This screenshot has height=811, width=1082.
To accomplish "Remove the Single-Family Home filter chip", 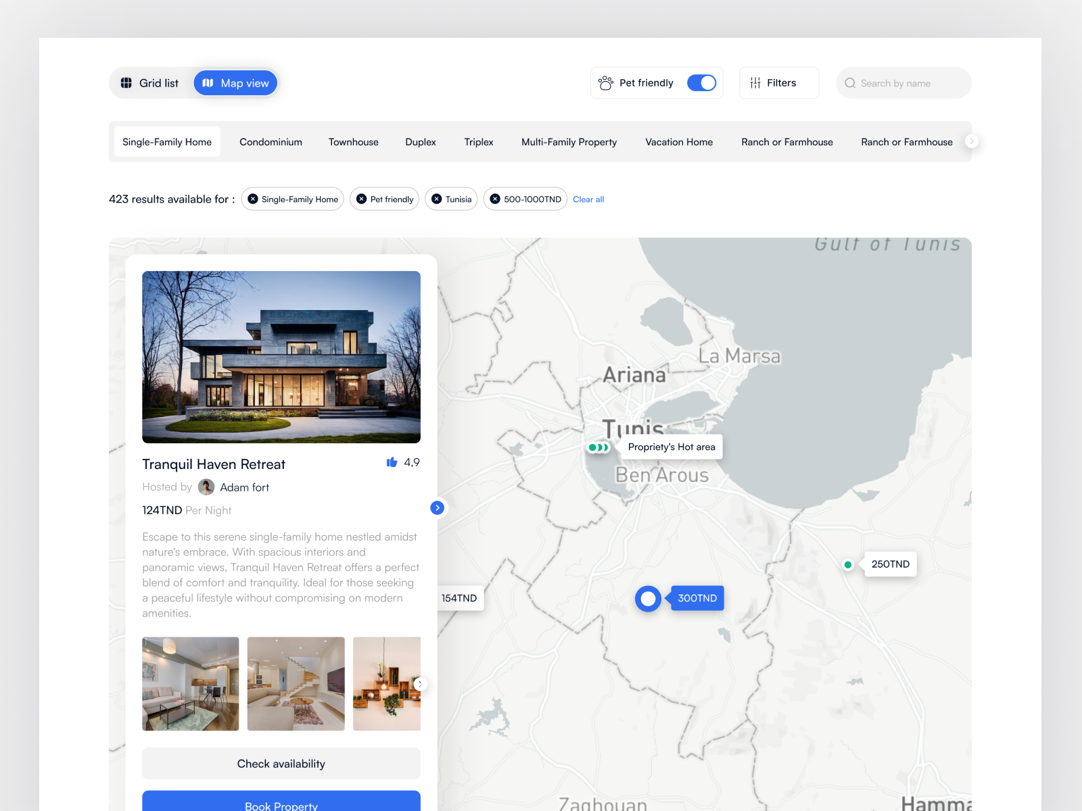I will point(253,199).
